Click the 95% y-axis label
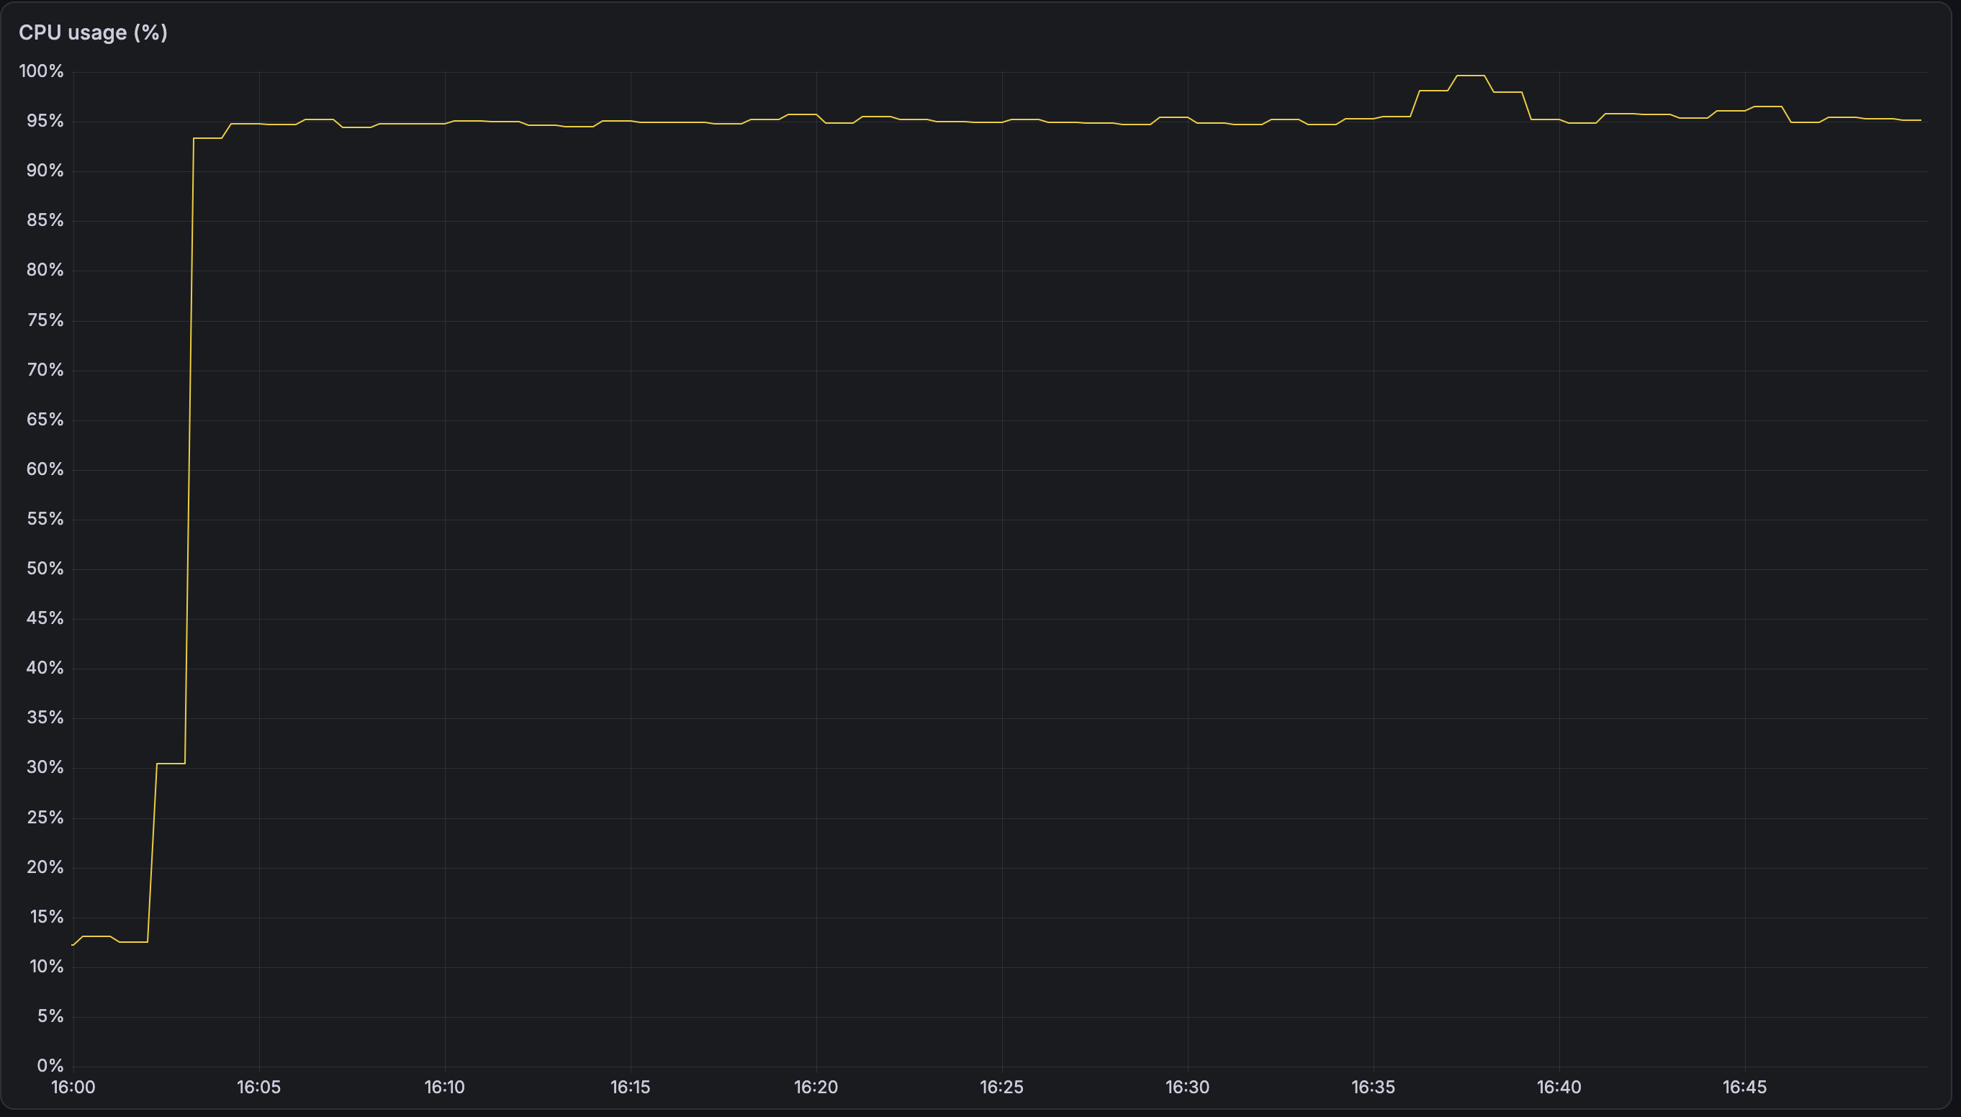 [x=45, y=121]
